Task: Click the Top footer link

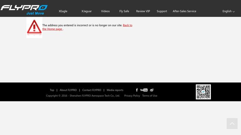Action: click(x=52, y=90)
